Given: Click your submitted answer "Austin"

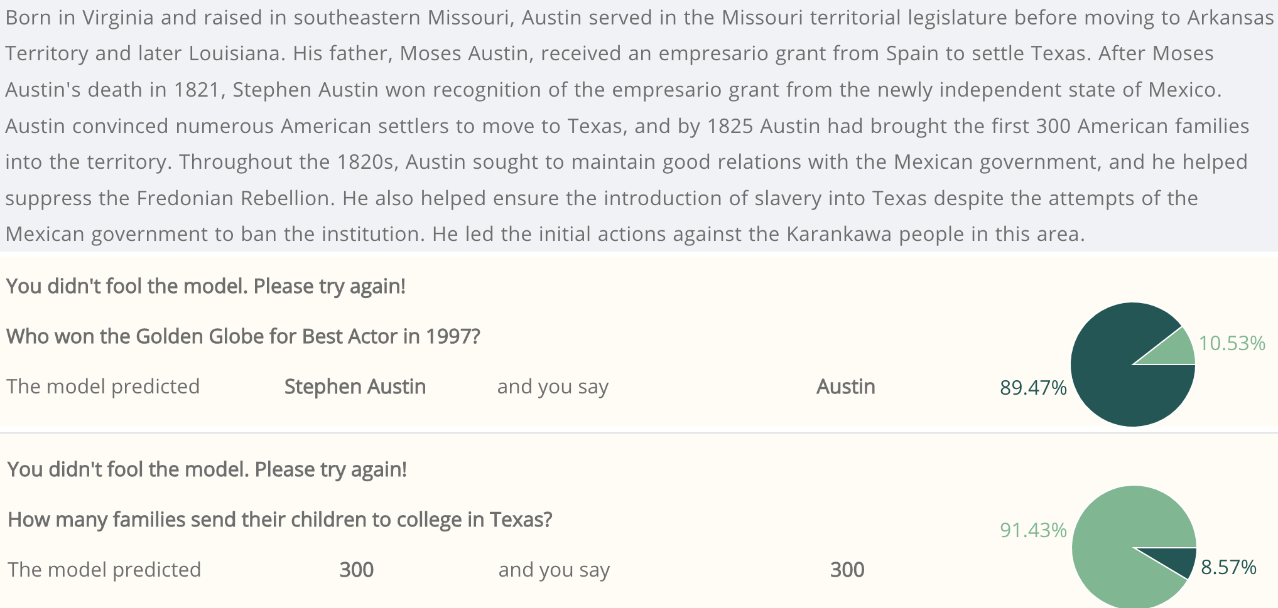Looking at the screenshot, I should pos(845,387).
